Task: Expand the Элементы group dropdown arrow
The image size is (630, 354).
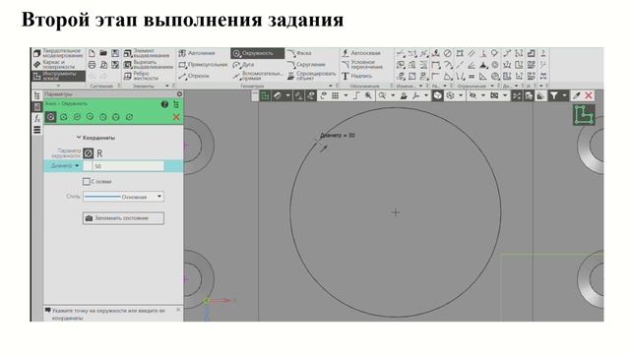Action: coord(167,86)
